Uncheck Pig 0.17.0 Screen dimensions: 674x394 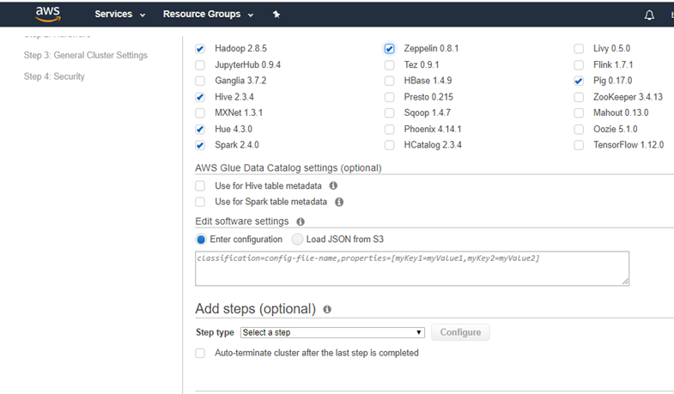click(x=579, y=81)
